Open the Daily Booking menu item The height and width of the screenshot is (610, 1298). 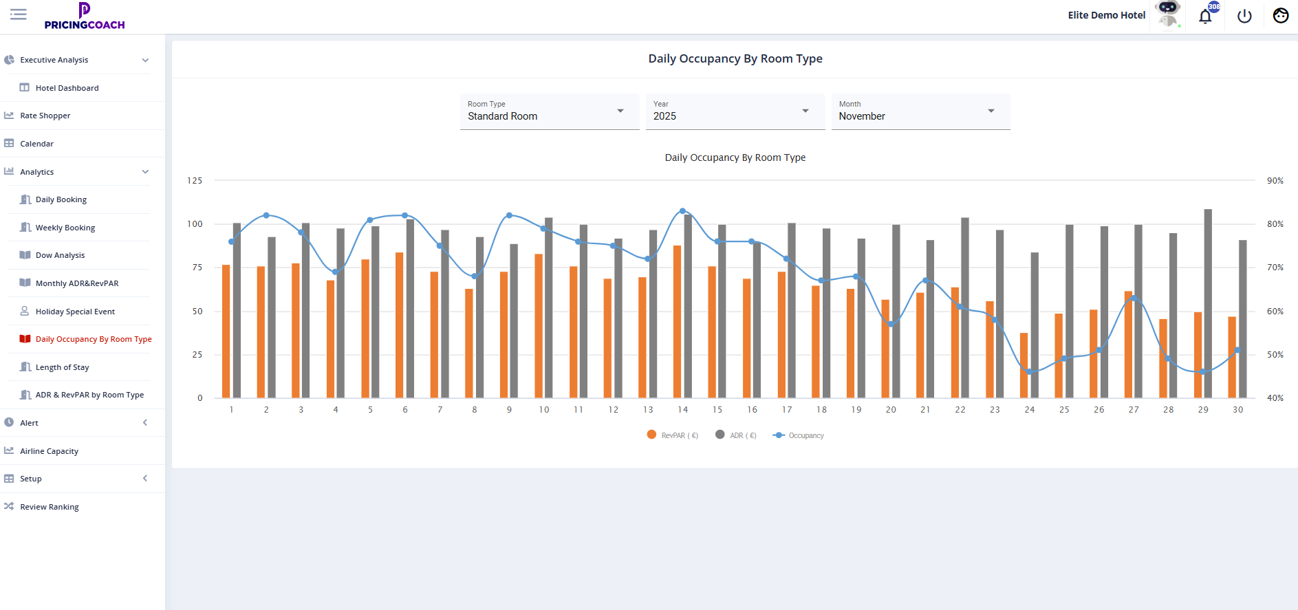pyautogui.click(x=61, y=200)
